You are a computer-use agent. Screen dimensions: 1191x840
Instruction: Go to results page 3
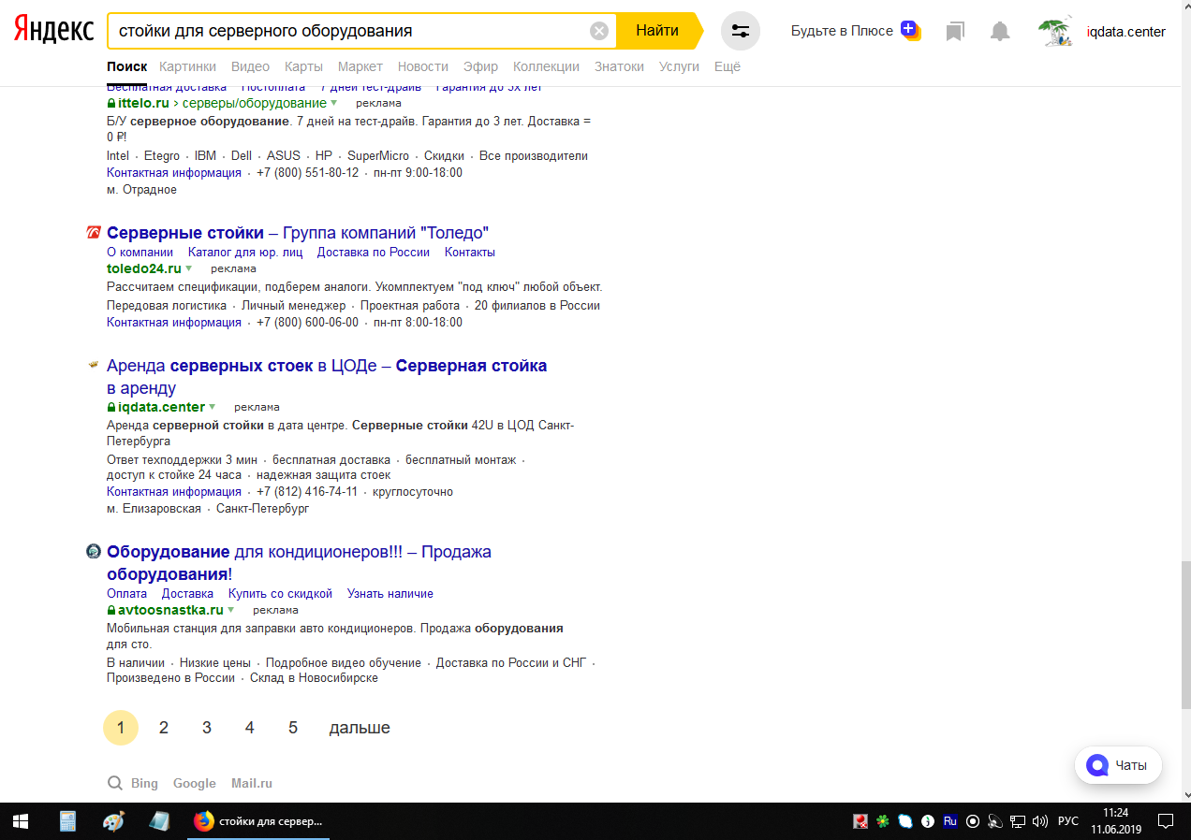[x=207, y=728]
